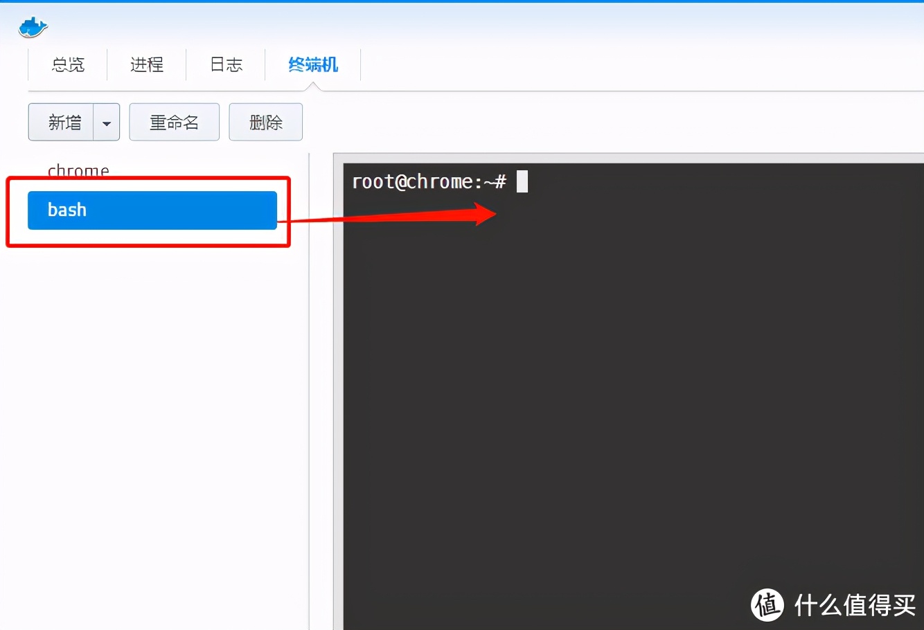Expand the 新增 dropdown arrow

tap(107, 123)
